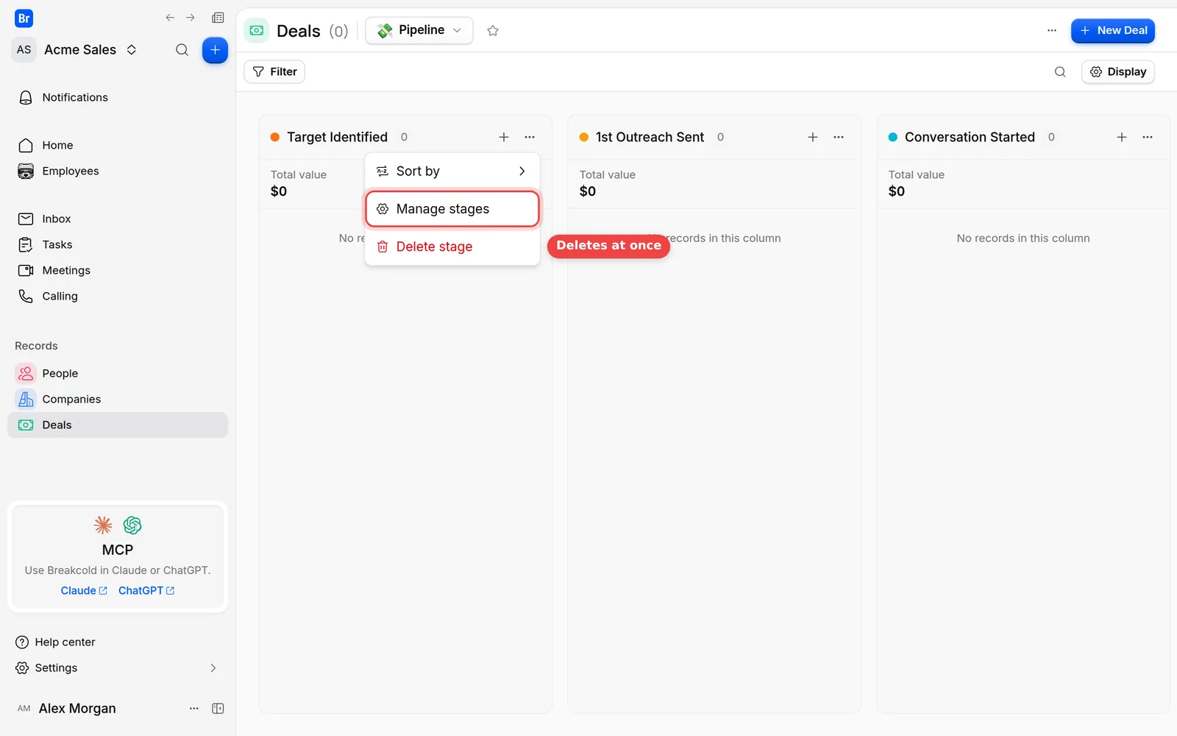Expand the Settings entry
1177x736 pixels.
click(x=118, y=668)
